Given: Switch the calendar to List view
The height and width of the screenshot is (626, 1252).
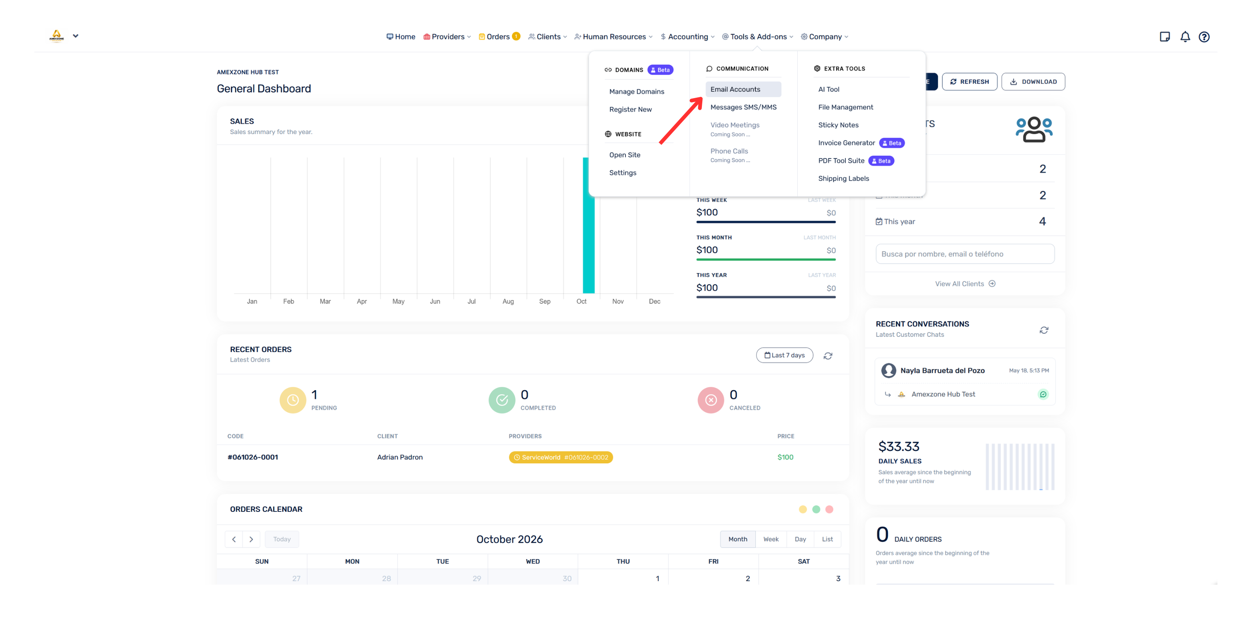Looking at the screenshot, I should coord(827,539).
